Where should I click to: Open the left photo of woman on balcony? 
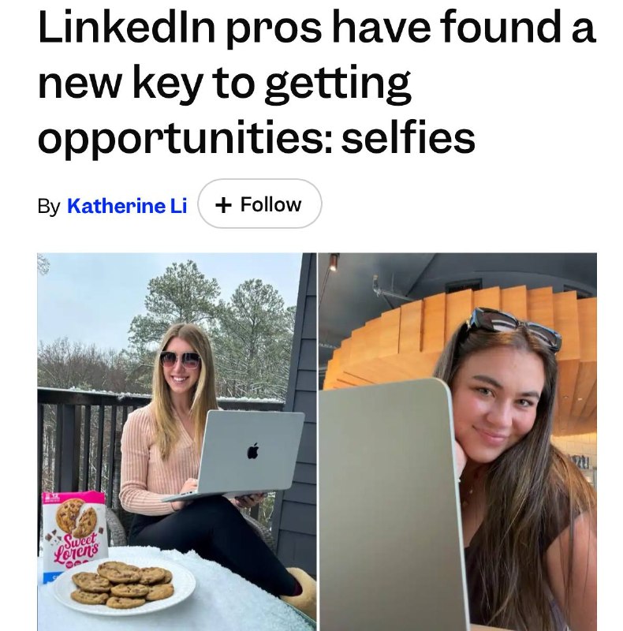pos(177,442)
